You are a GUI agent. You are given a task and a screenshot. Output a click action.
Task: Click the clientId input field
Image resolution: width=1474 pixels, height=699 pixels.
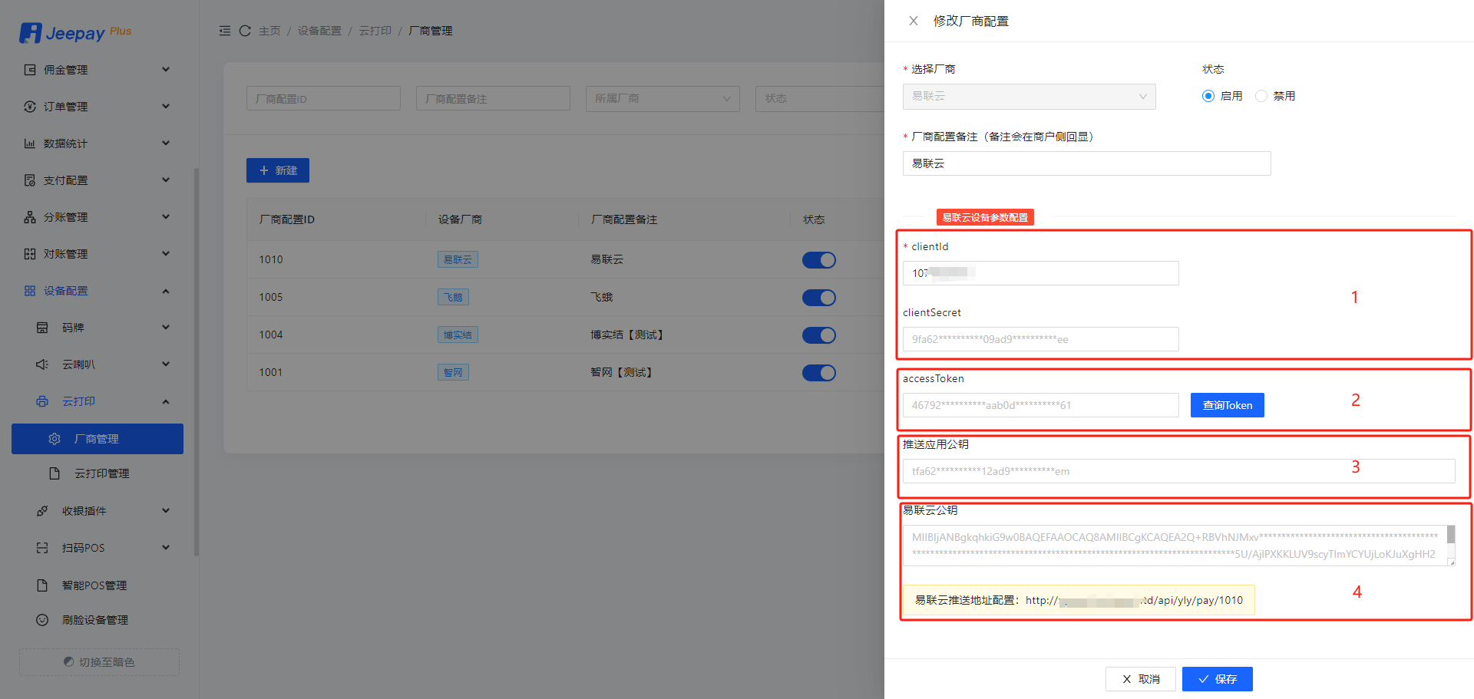[x=1040, y=273]
